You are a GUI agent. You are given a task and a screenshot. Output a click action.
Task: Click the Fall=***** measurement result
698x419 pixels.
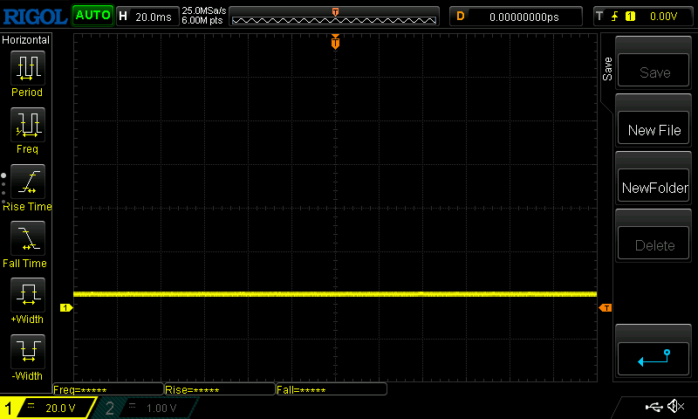tap(332, 389)
